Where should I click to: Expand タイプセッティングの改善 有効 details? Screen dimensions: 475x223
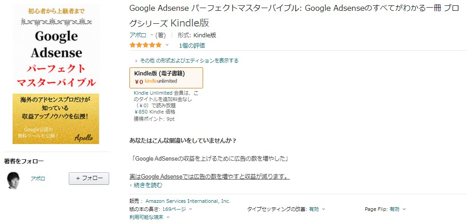[317, 209]
